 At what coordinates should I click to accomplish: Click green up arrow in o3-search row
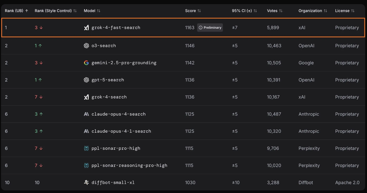pos(40,46)
